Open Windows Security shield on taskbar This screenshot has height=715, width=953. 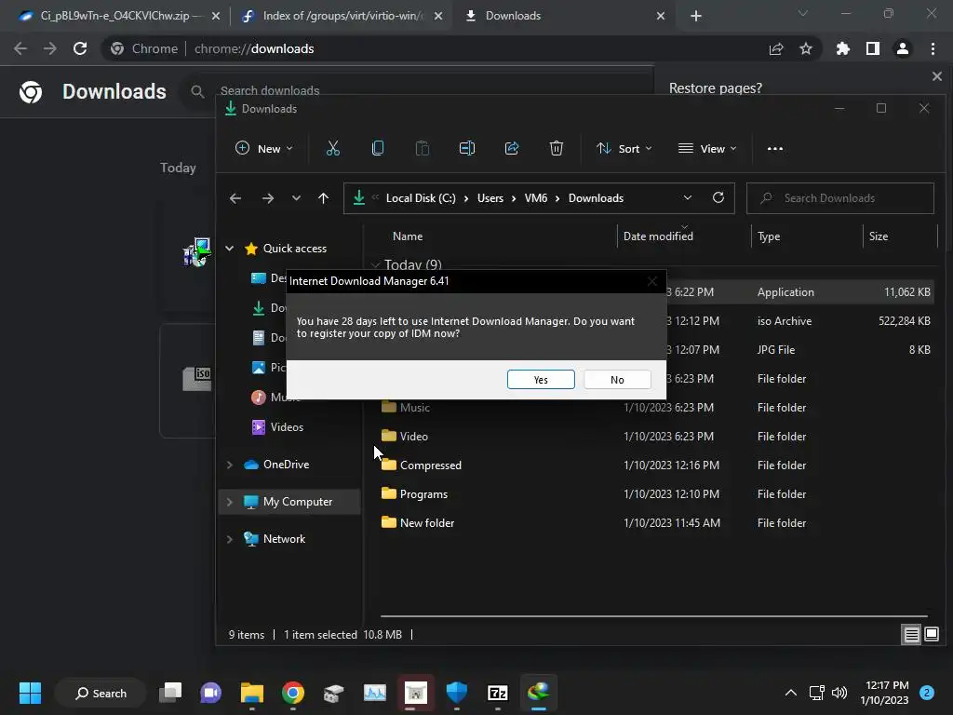(456, 693)
